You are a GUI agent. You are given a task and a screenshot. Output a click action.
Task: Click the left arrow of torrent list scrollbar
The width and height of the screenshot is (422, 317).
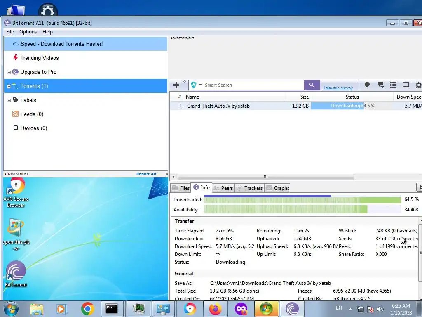click(x=173, y=177)
